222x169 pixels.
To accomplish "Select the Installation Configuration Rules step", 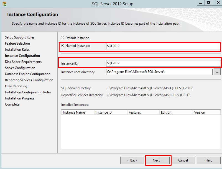I will pos(28,92).
